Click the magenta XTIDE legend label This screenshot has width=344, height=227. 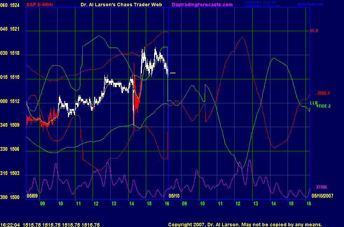coord(322,187)
